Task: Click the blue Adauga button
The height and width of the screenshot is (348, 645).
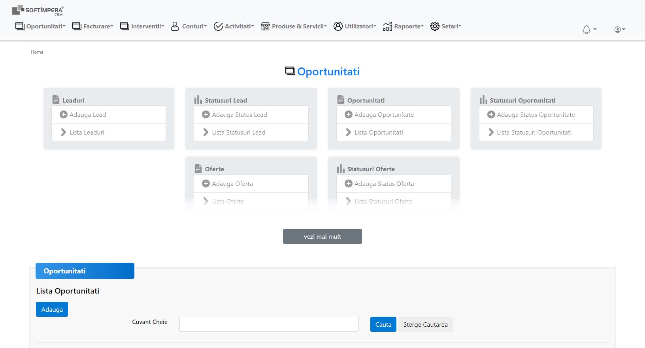Action: (52, 309)
